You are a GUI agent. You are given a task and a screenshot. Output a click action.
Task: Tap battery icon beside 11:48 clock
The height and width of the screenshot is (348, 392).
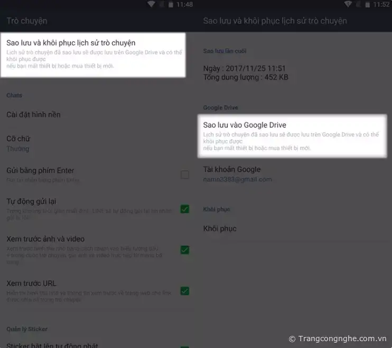[170, 4]
